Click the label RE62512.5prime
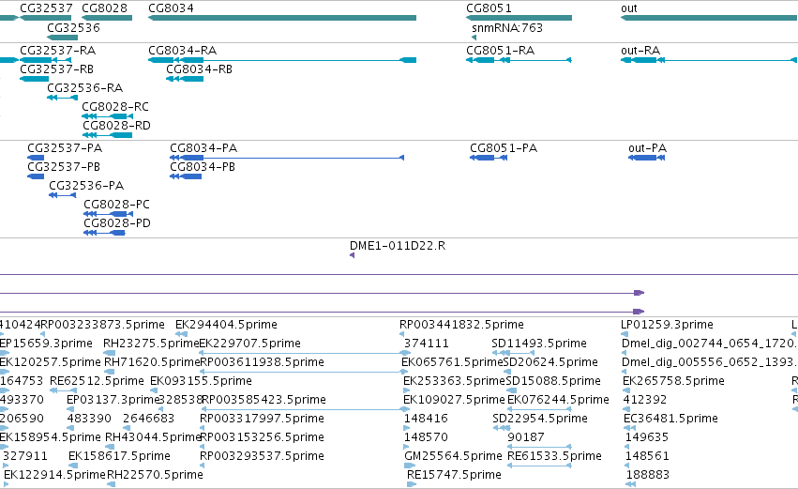Screen dimensions: 798x489 tap(97, 381)
